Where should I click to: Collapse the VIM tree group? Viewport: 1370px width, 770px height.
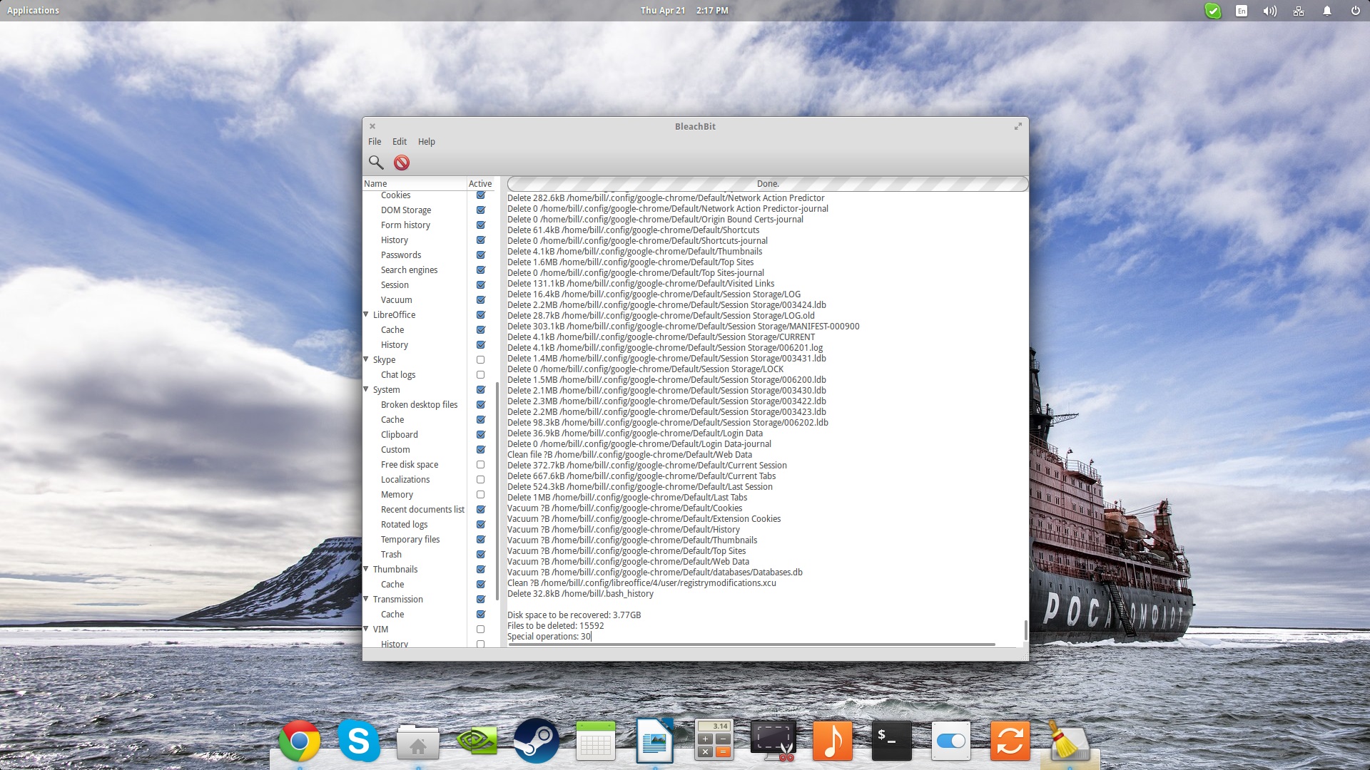[366, 629]
